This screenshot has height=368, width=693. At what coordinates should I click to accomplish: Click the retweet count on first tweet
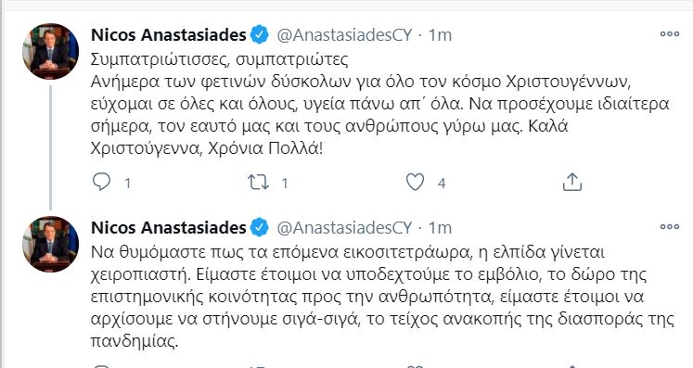tap(285, 183)
